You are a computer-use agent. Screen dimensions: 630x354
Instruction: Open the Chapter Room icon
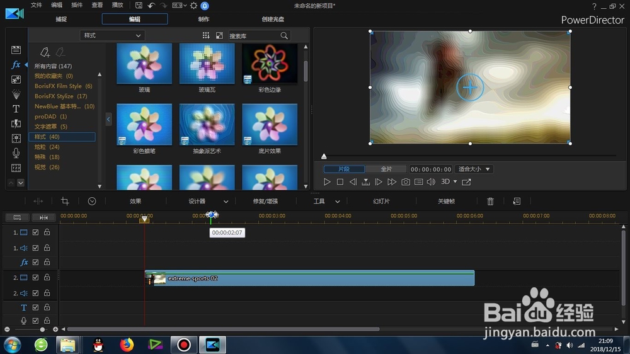(x=16, y=168)
